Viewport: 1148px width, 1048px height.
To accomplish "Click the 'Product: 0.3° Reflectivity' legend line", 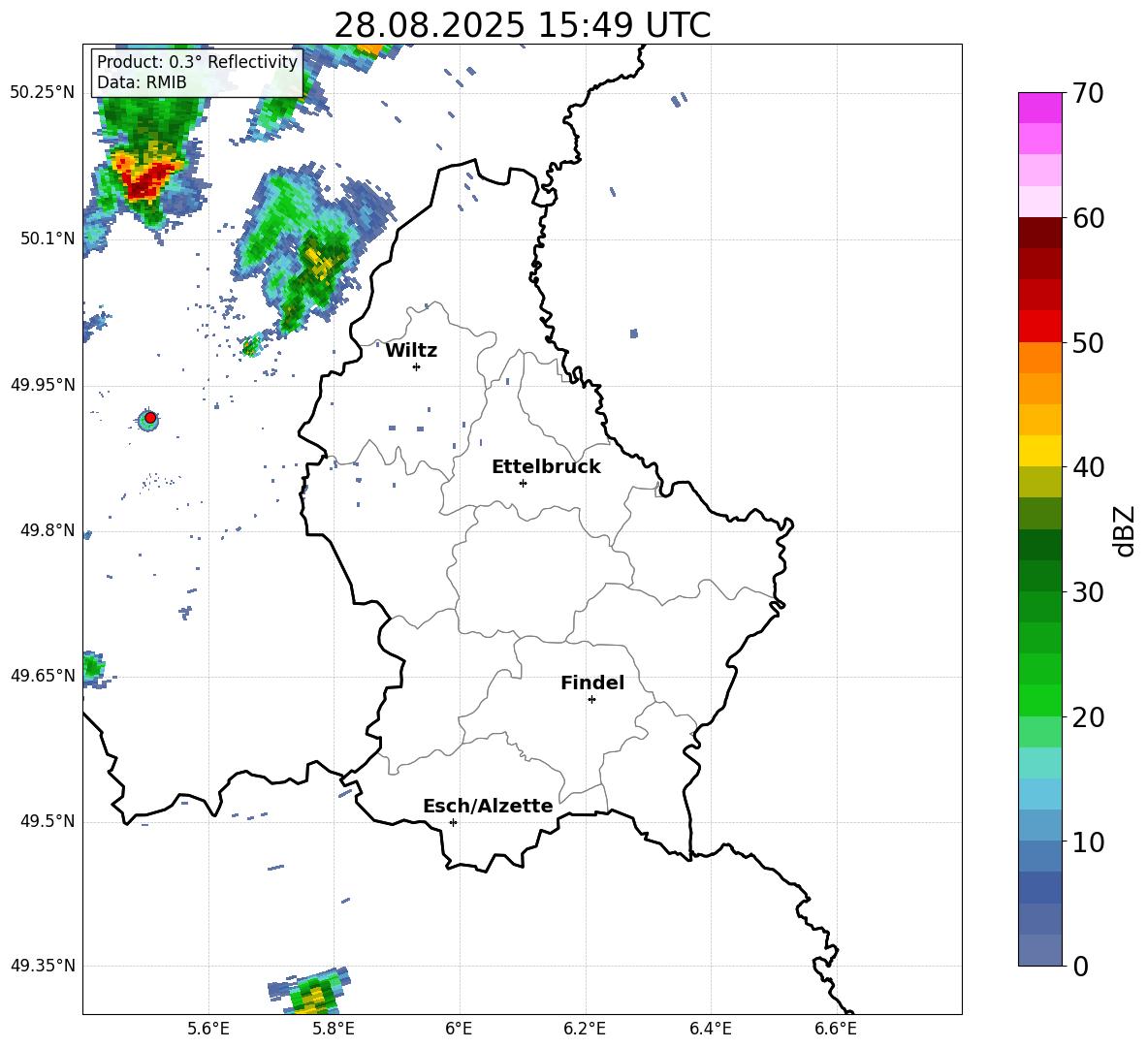I will point(197,61).
